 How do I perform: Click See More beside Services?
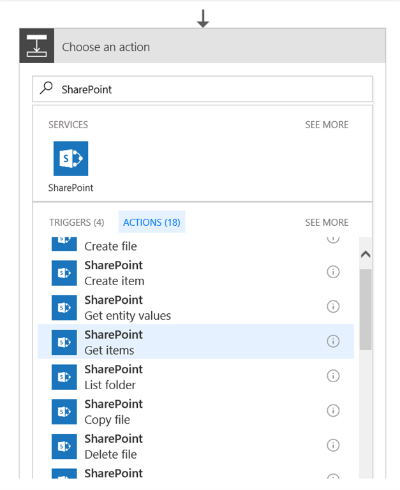pyautogui.click(x=327, y=124)
